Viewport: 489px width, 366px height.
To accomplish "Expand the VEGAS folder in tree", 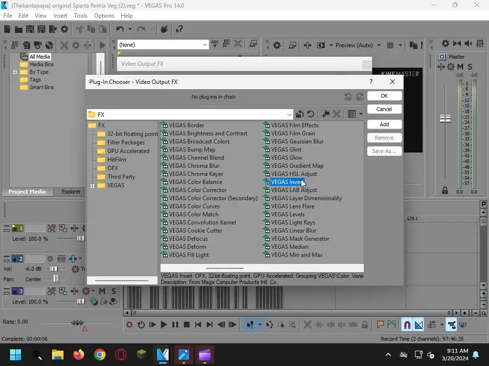I will (x=92, y=186).
